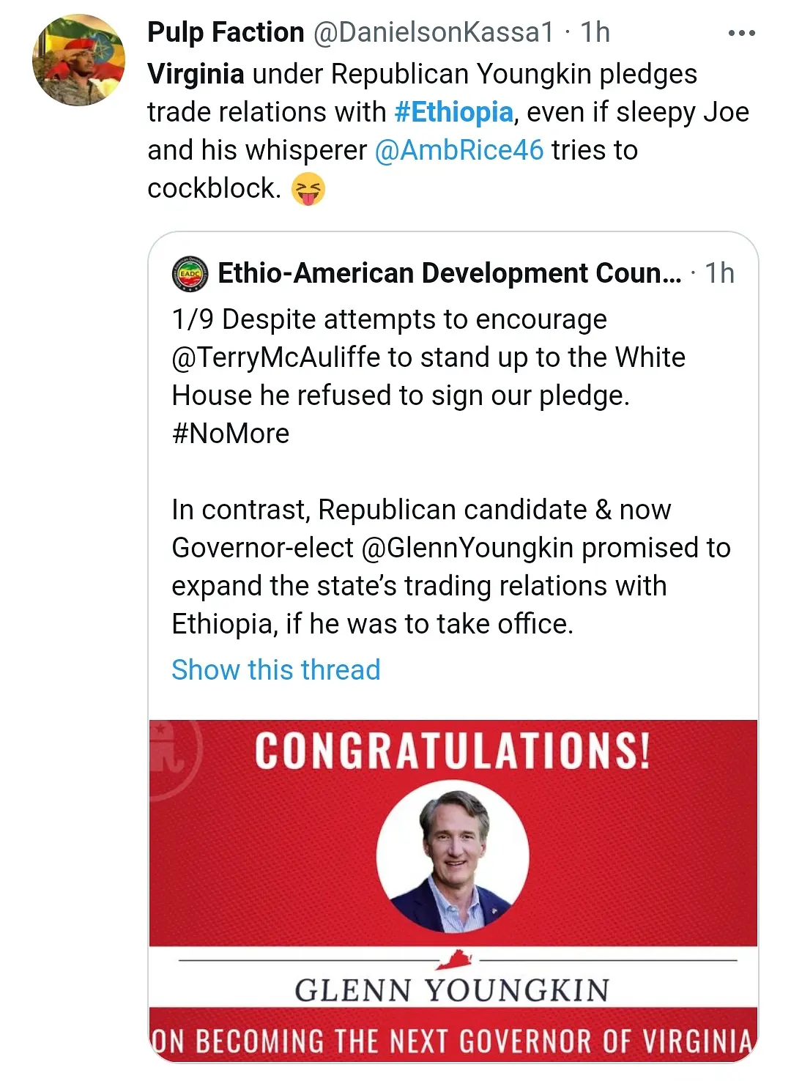Click the CONGRATULATIONS! heading in the image
This screenshot has height=1081, width=791.
[453, 751]
